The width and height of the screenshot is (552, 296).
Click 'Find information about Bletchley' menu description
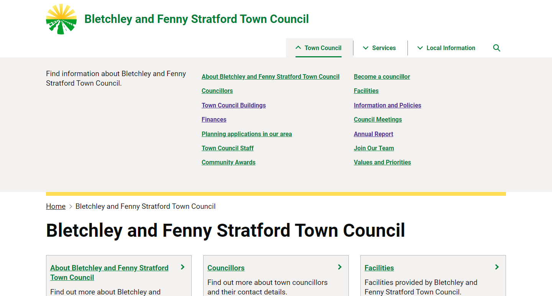pos(116,78)
